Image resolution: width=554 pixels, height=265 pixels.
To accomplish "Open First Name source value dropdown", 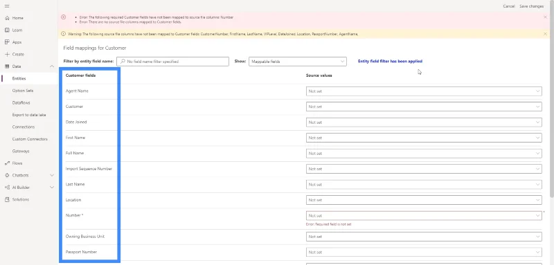I will point(424,138).
